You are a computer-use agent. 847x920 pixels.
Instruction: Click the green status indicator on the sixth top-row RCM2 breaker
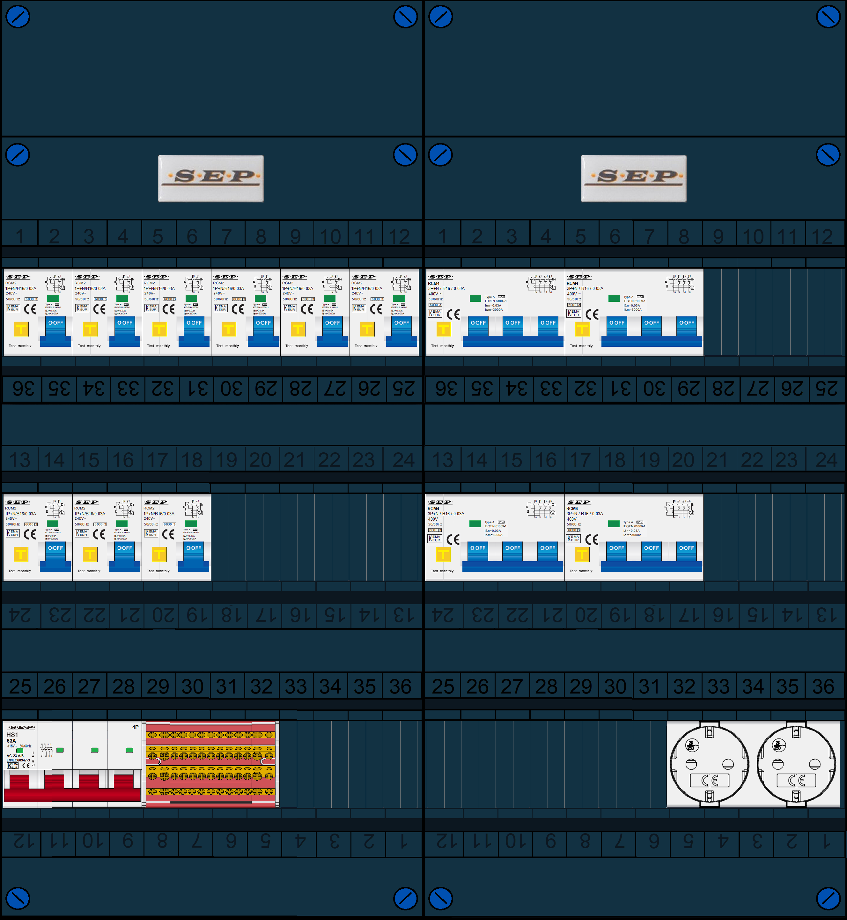coord(399,298)
